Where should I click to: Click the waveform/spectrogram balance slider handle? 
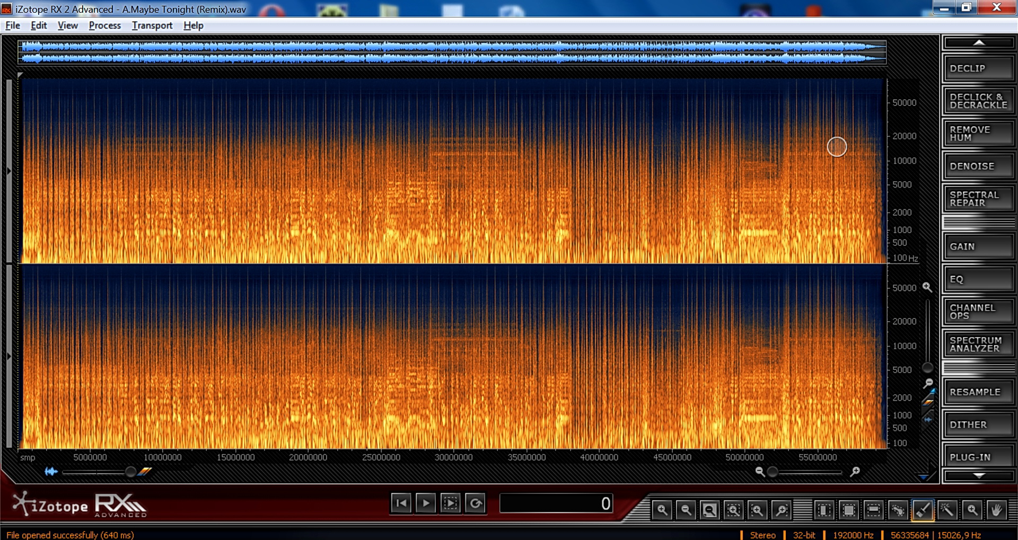[x=130, y=472]
